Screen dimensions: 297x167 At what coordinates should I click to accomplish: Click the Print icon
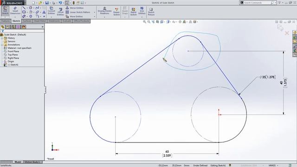(54, 3)
